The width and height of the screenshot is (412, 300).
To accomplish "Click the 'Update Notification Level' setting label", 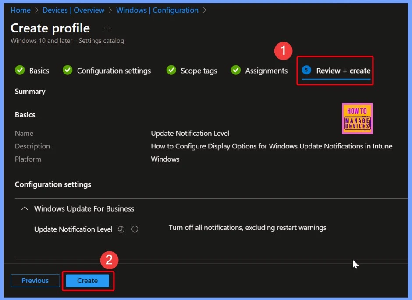I will (x=73, y=229).
